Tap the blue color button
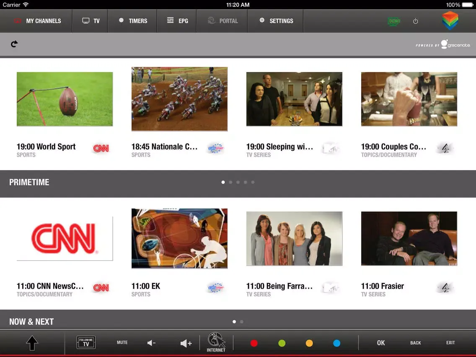476x357 pixels. coord(336,343)
